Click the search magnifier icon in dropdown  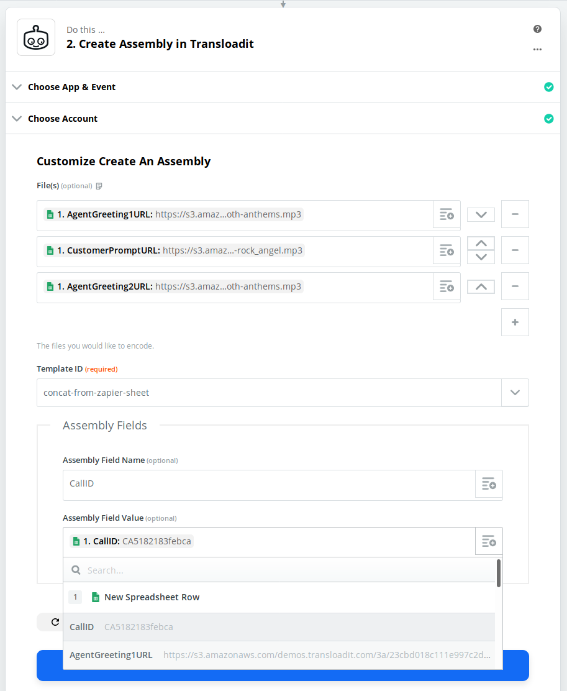pyautogui.click(x=76, y=570)
